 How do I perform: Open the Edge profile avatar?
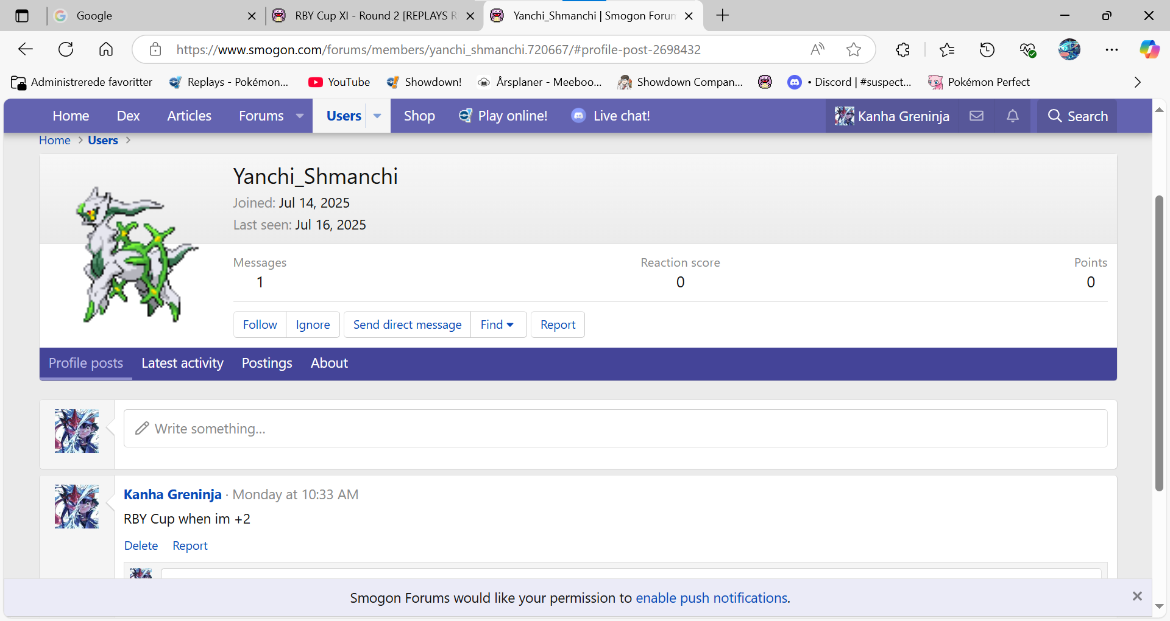(1069, 49)
